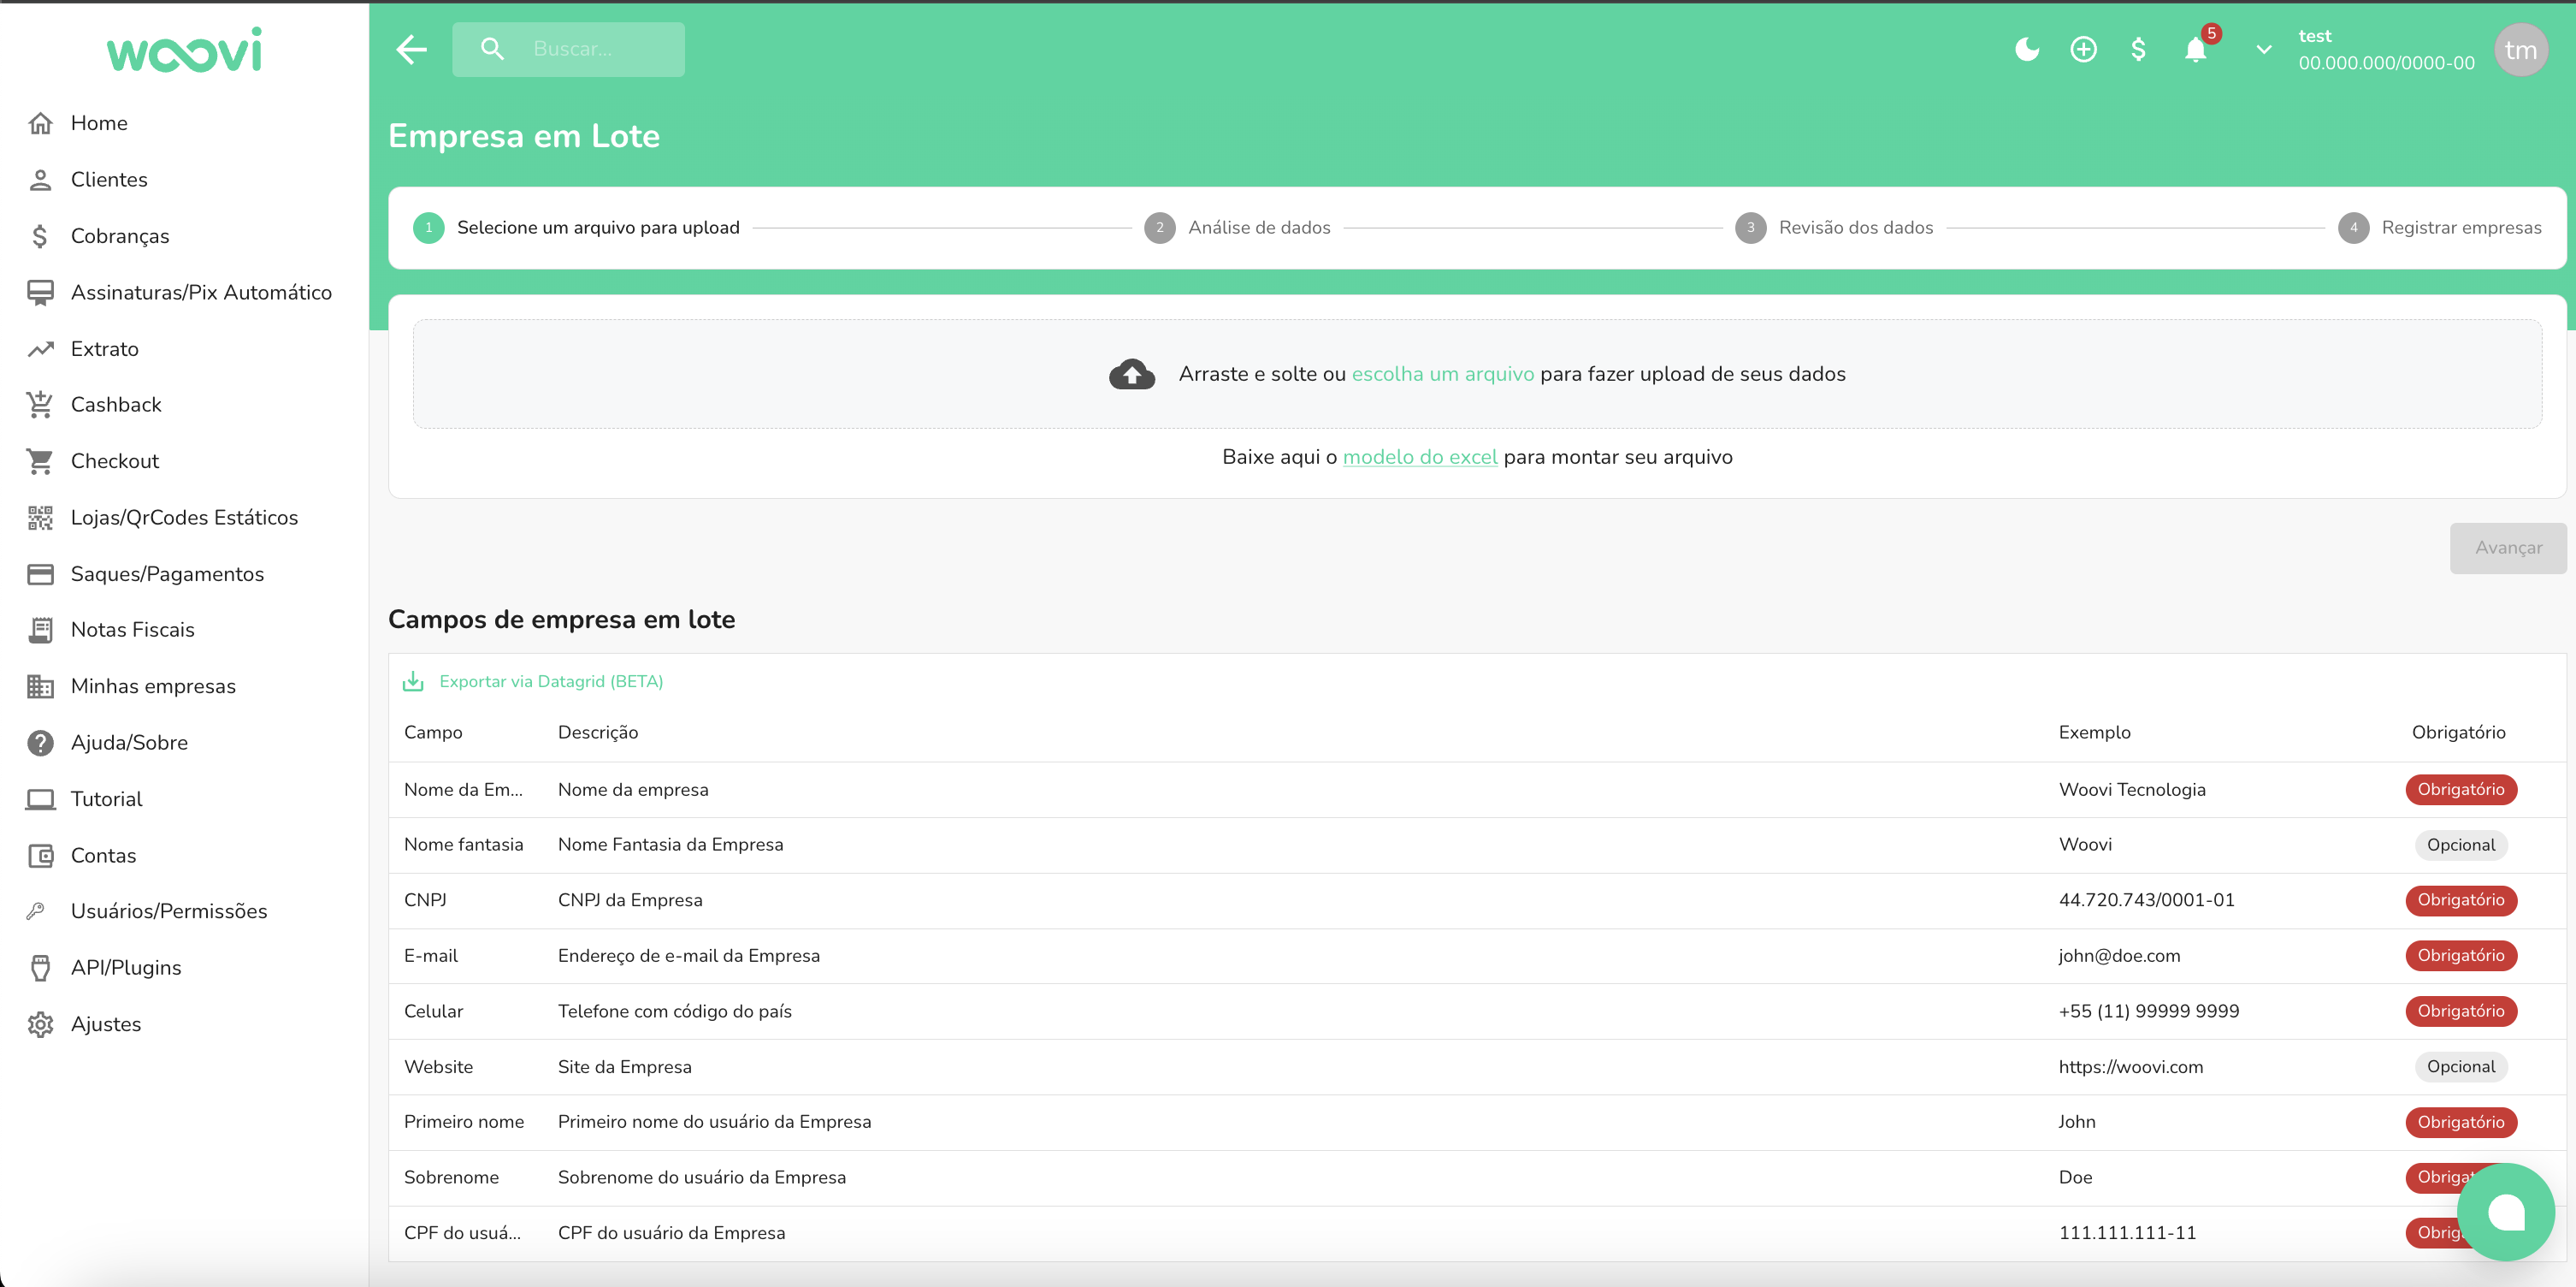Open the chat support bubble

(x=2505, y=1212)
